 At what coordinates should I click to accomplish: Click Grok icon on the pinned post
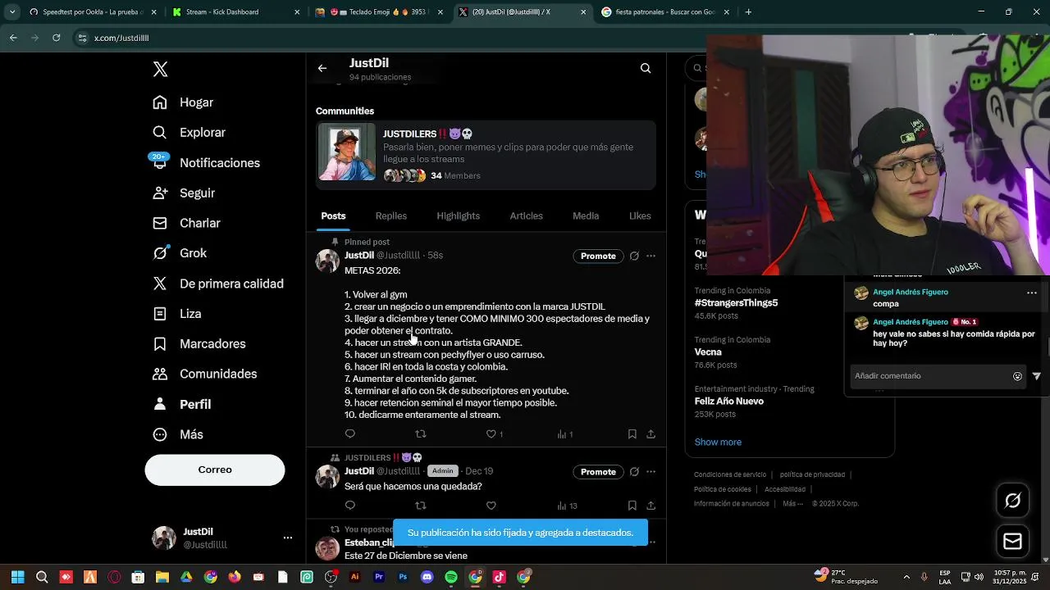coord(634,256)
